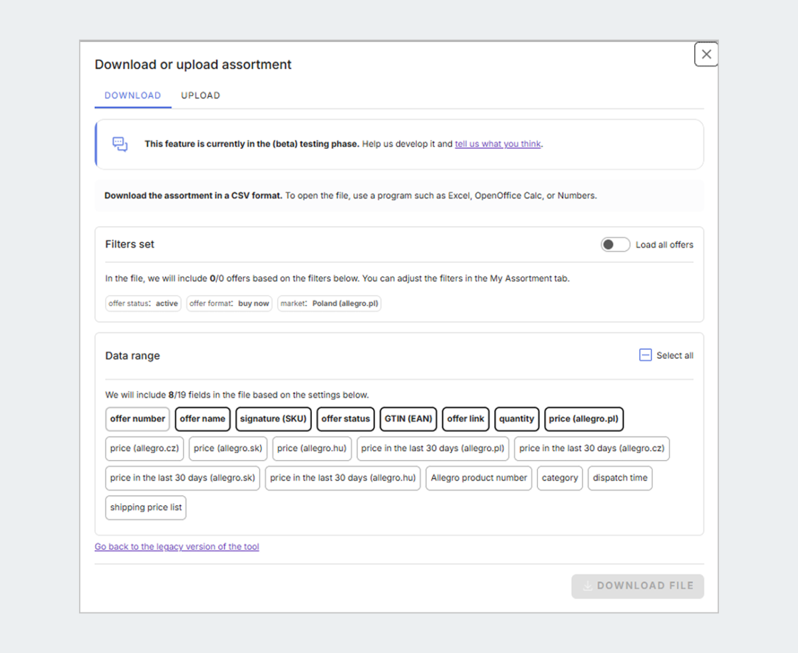
Task: Switch to the Download tab
Action: 133,95
